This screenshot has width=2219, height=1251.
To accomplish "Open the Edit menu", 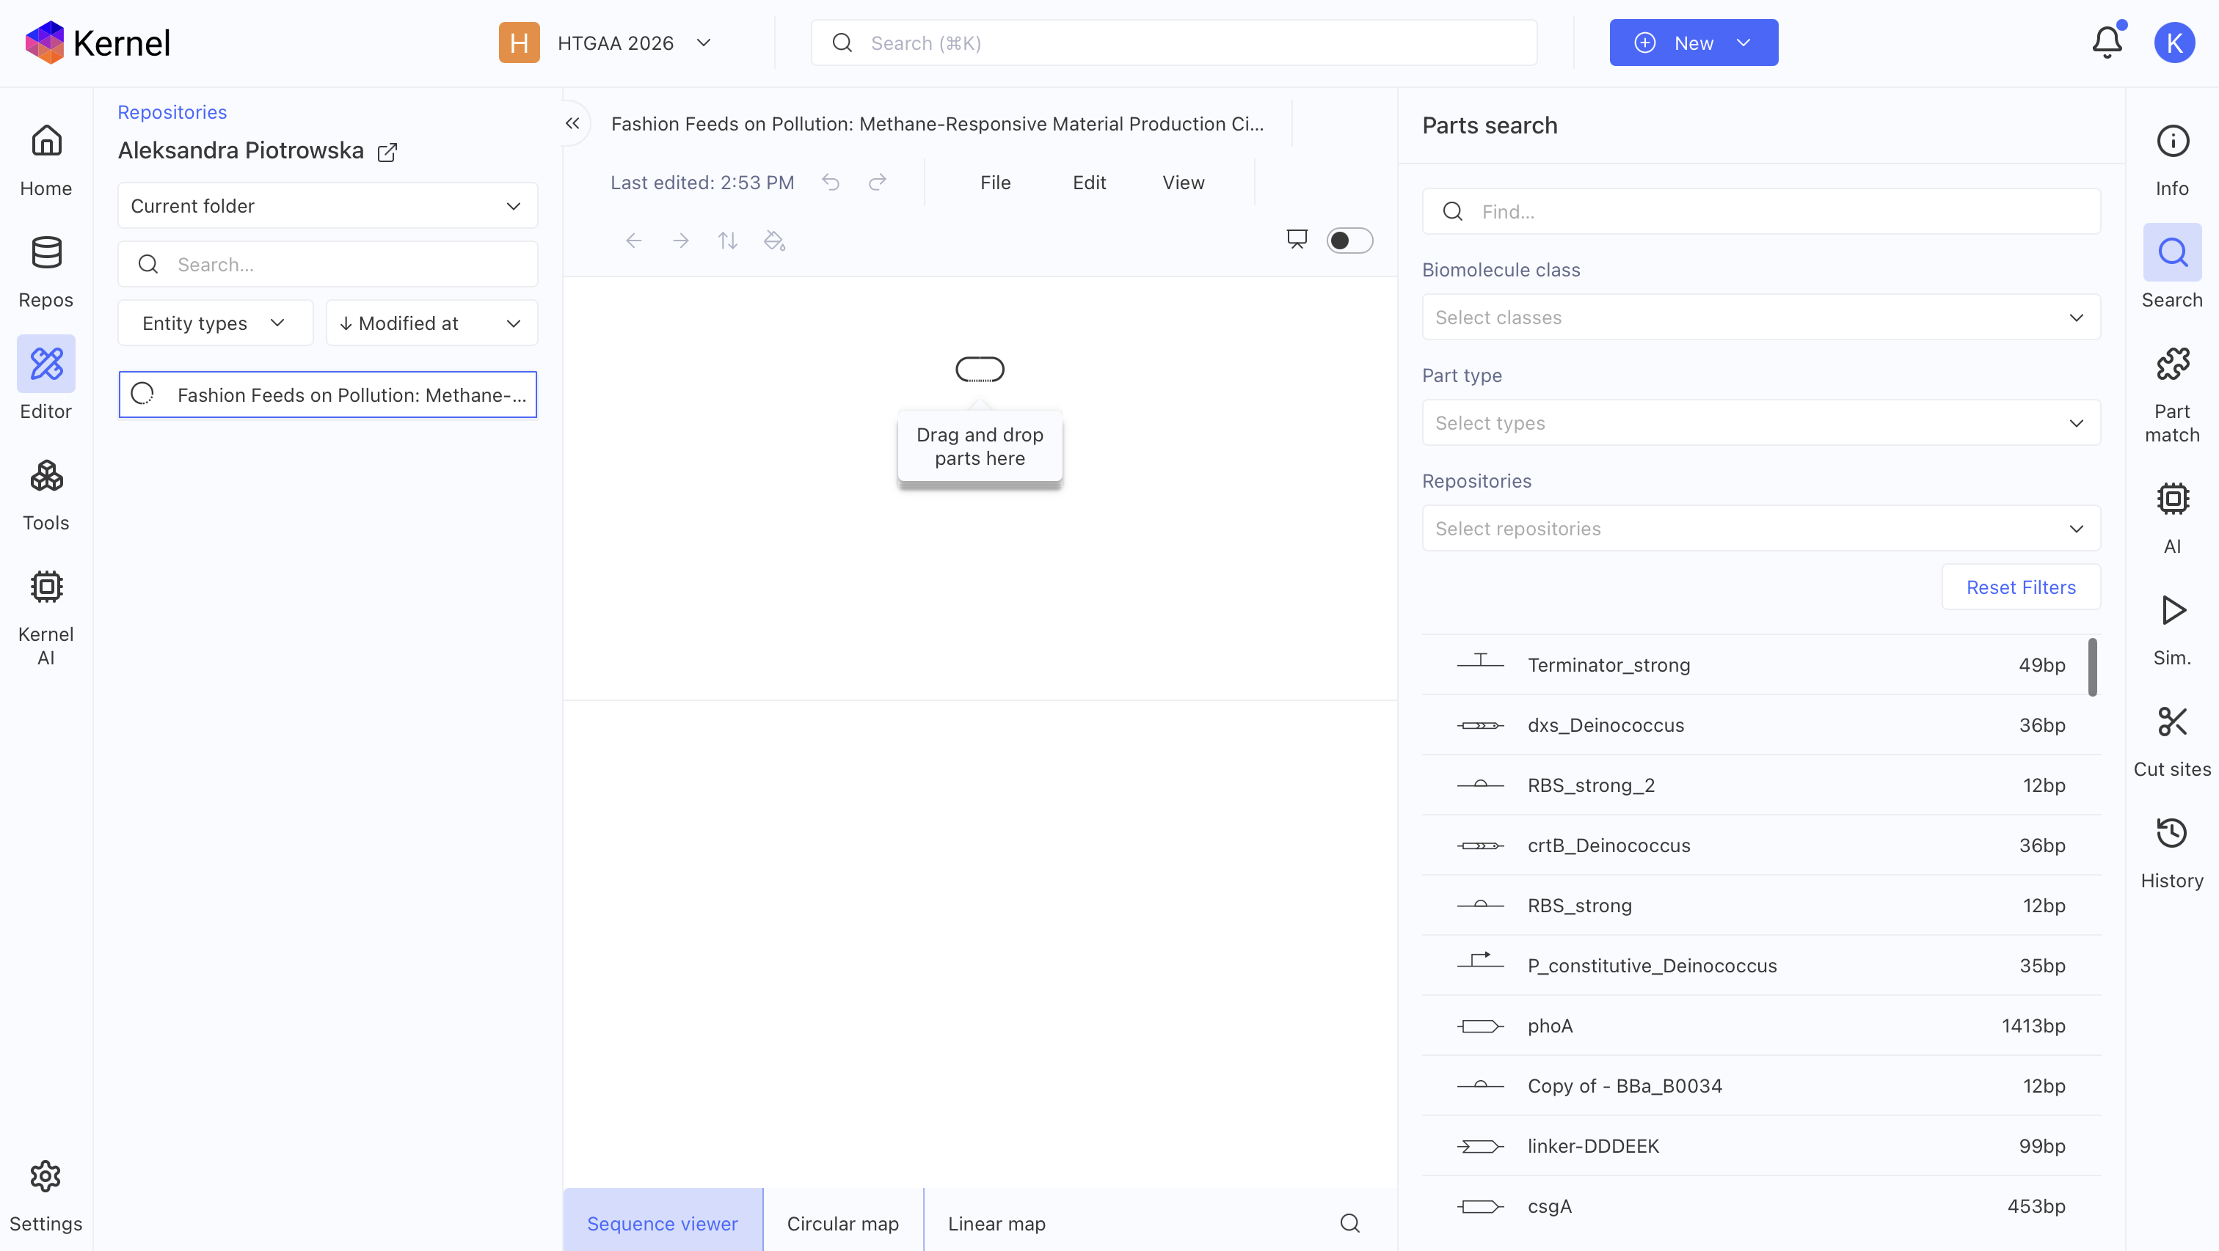I will click(x=1089, y=183).
